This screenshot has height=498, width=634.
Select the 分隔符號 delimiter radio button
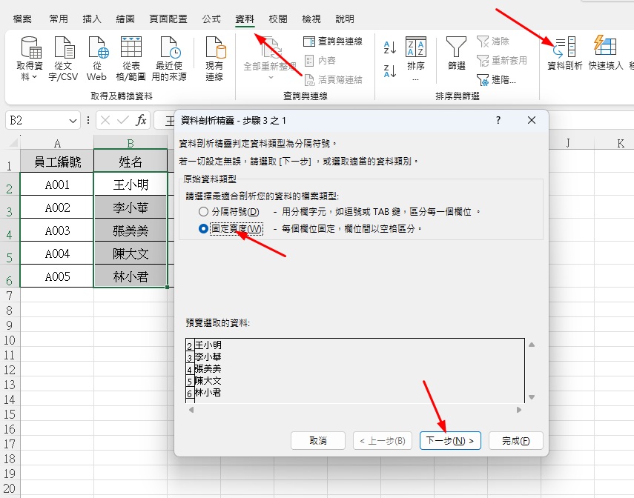pyautogui.click(x=203, y=212)
